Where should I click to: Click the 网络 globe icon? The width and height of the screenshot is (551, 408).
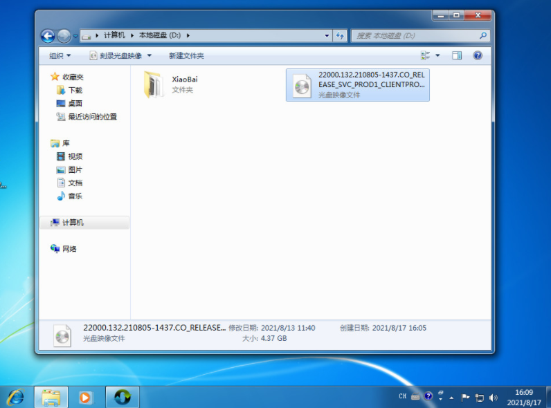55,248
